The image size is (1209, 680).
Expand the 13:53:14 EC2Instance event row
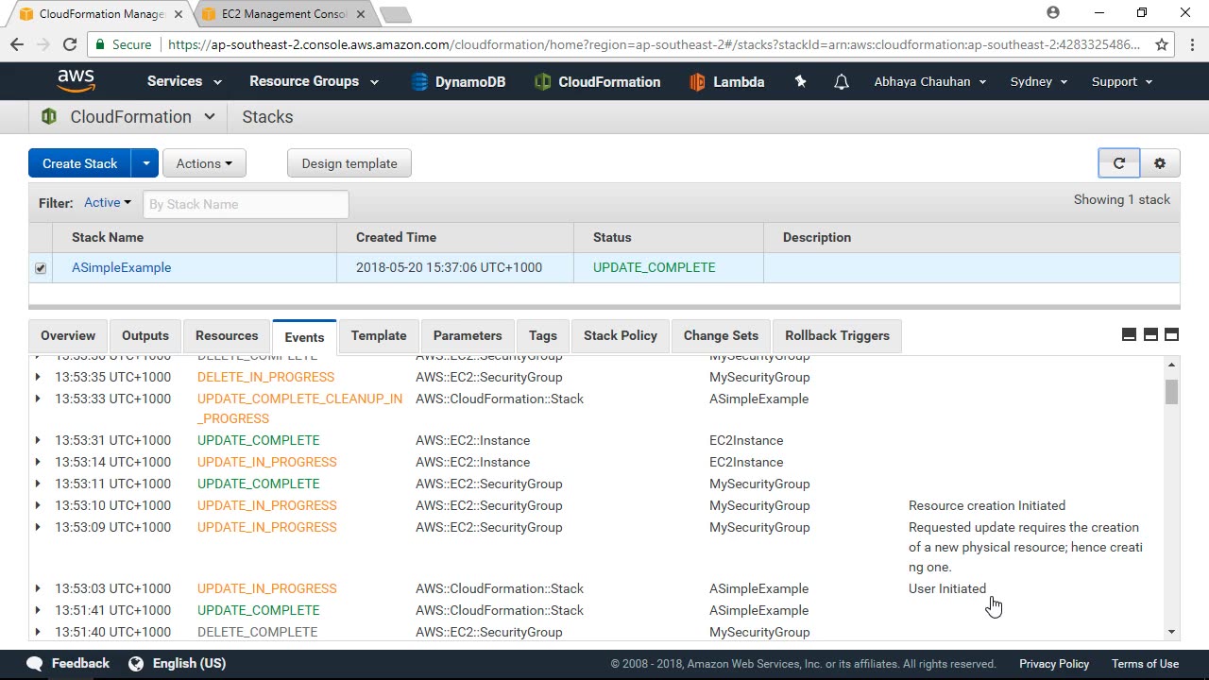click(38, 462)
